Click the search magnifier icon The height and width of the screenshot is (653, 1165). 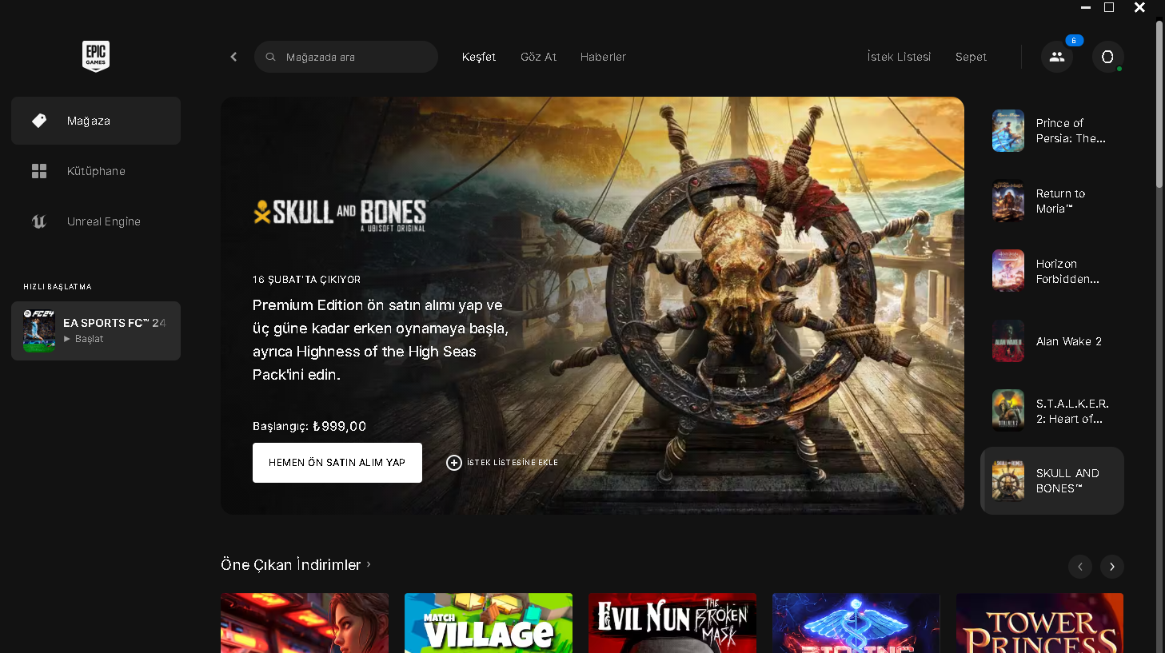point(271,57)
